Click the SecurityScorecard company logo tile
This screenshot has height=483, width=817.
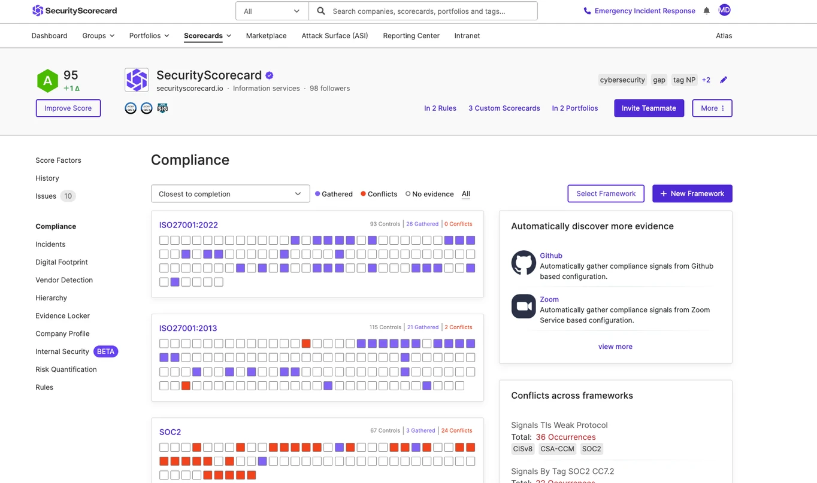pyautogui.click(x=137, y=80)
